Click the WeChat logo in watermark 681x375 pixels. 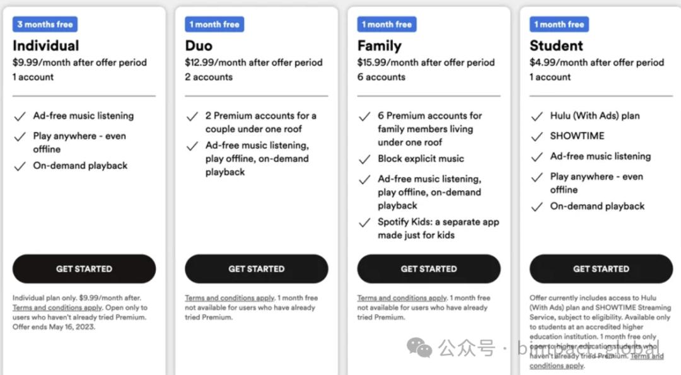coord(419,348)
